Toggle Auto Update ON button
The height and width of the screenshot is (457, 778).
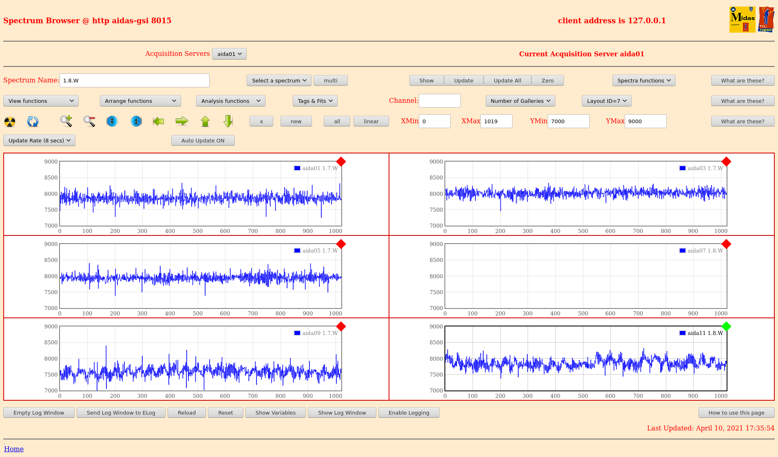click(x=203, y=140)
